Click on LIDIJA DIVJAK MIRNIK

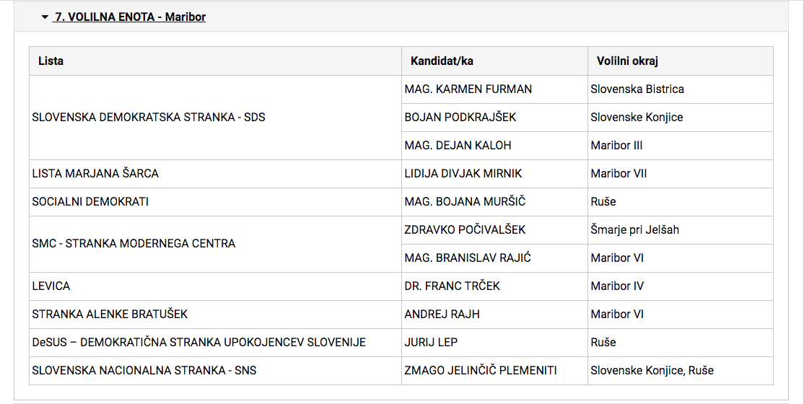(x=463, y=174)
